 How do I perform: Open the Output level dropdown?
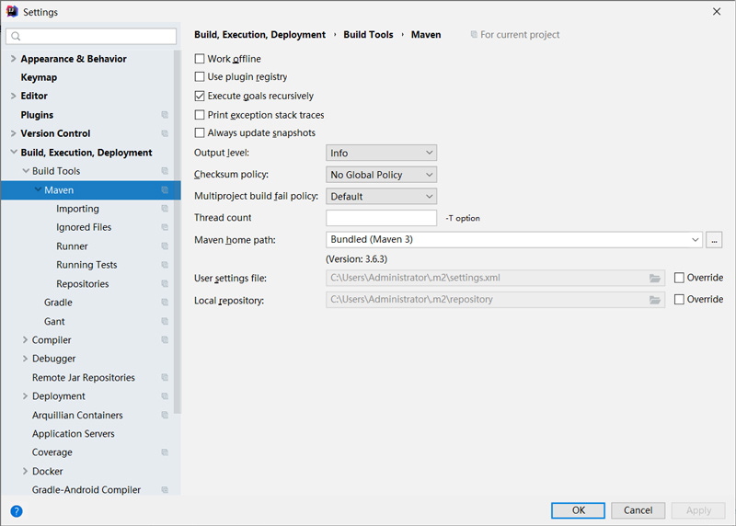click(x=381, y=153)
